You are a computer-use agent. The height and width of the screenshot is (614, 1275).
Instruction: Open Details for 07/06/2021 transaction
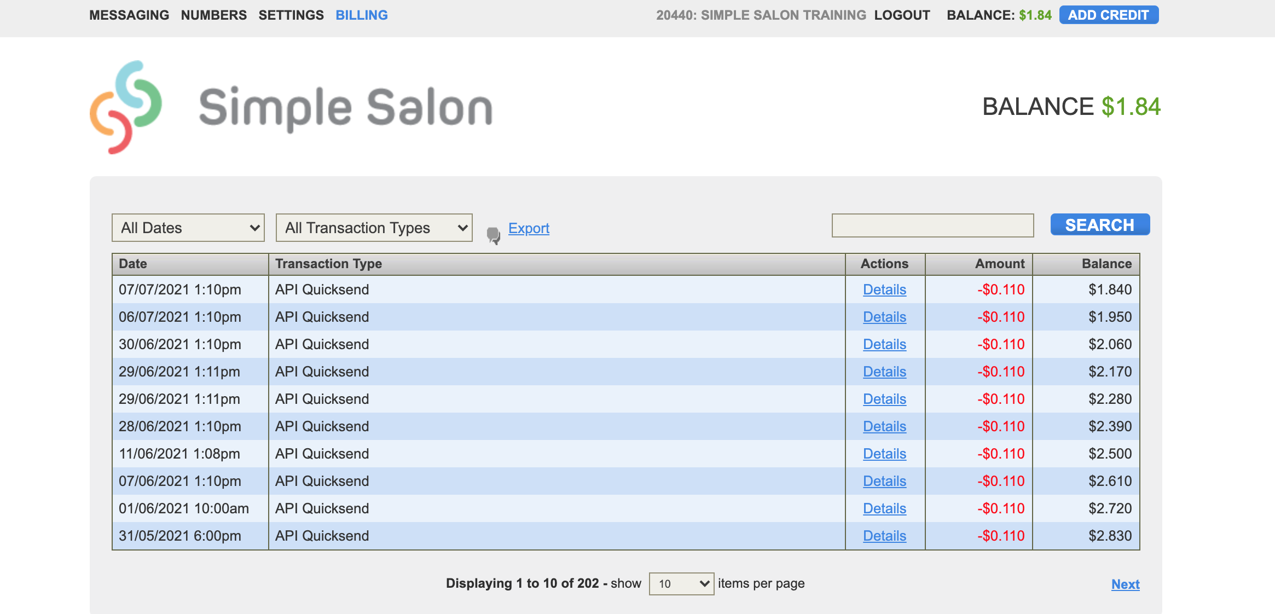coord(884,481)
